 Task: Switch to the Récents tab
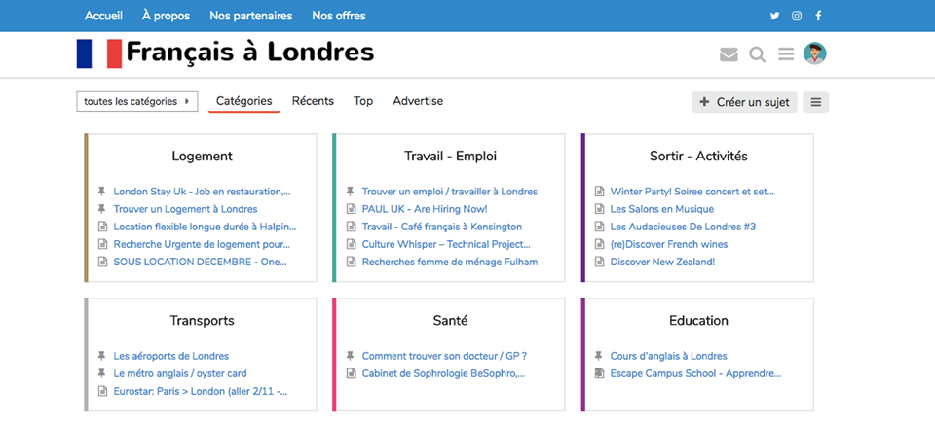click(313, 101)
